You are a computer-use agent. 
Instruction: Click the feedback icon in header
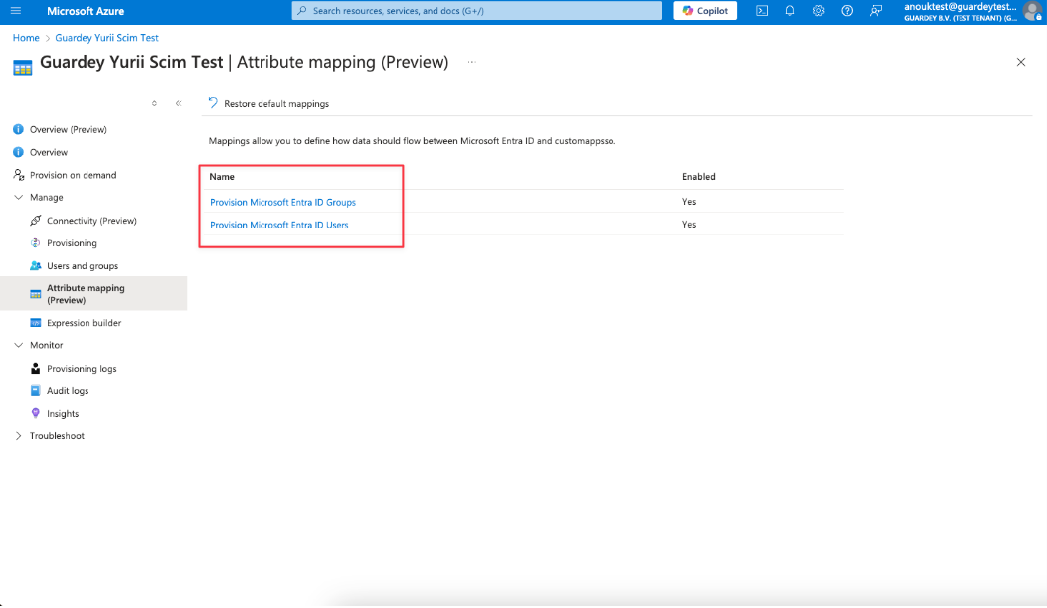tap(876, 11)
